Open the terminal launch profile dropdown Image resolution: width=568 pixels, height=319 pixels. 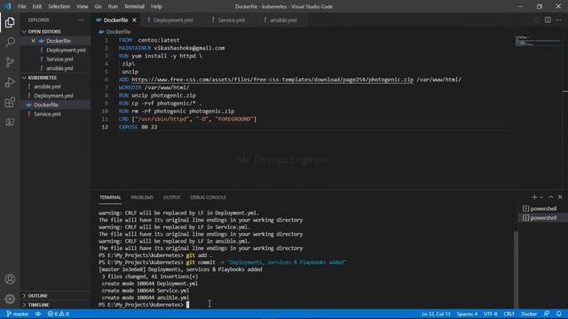(541, 198)
